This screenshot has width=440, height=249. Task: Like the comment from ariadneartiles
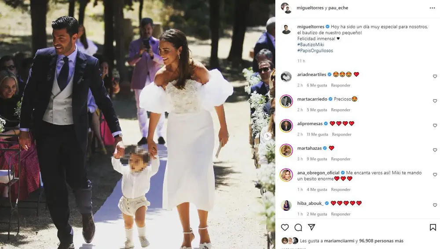(435, 76)
